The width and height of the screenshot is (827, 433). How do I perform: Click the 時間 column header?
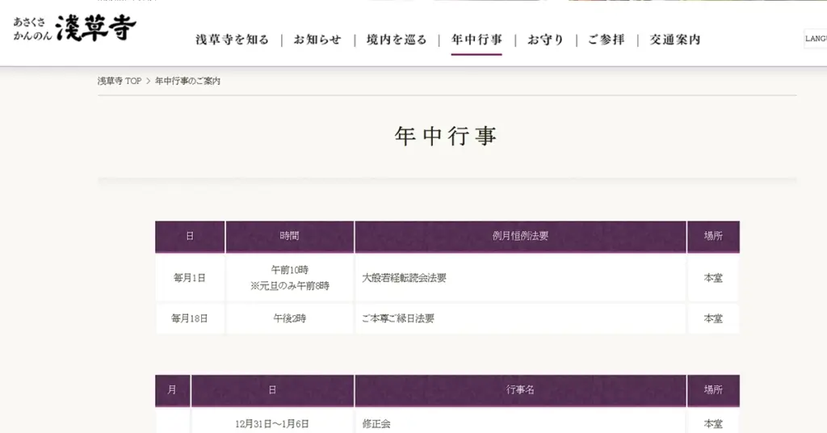point(290,236)
